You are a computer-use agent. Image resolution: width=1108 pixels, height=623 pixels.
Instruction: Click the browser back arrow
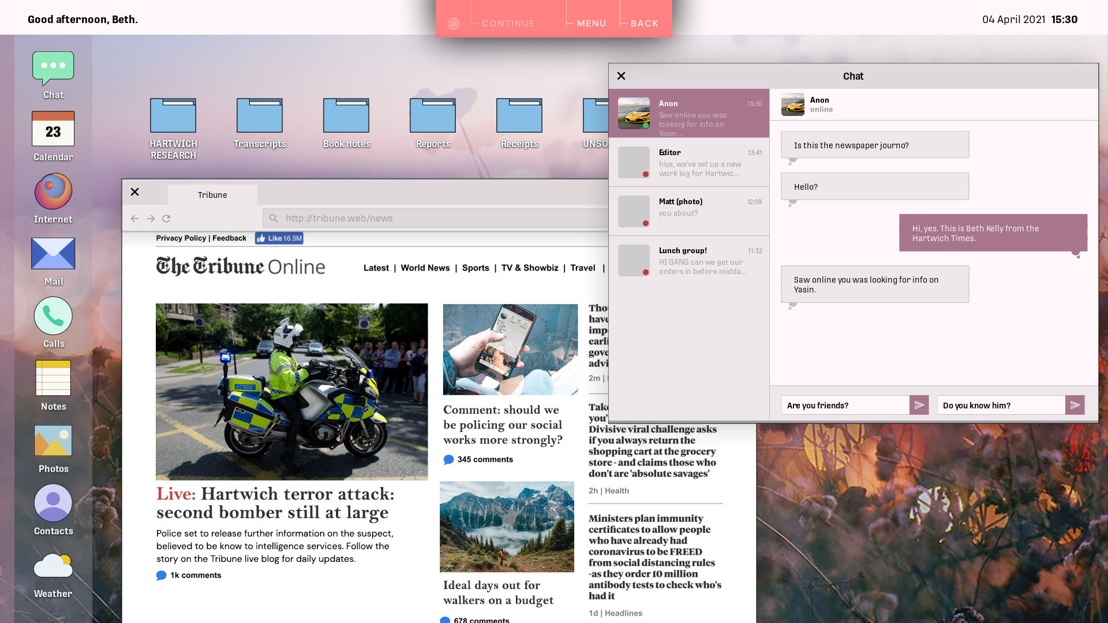pyautogui.click(x=134, y=219)
